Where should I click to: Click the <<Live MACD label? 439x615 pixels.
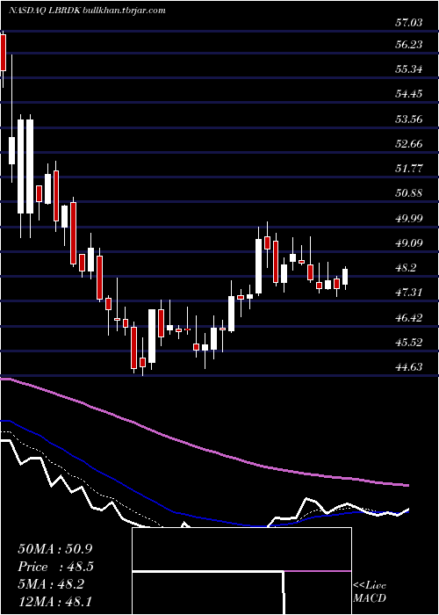370,592
